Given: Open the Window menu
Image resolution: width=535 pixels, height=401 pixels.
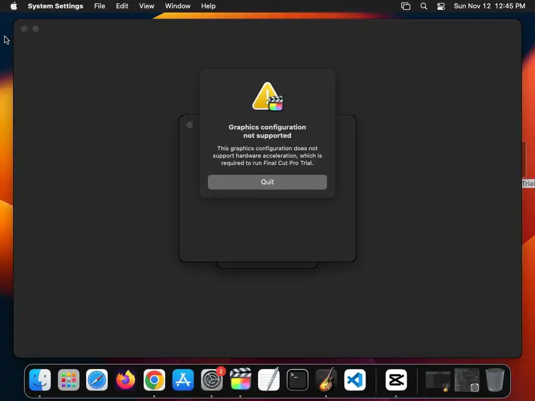Looking at the screenshot, I should pos(178,6).
